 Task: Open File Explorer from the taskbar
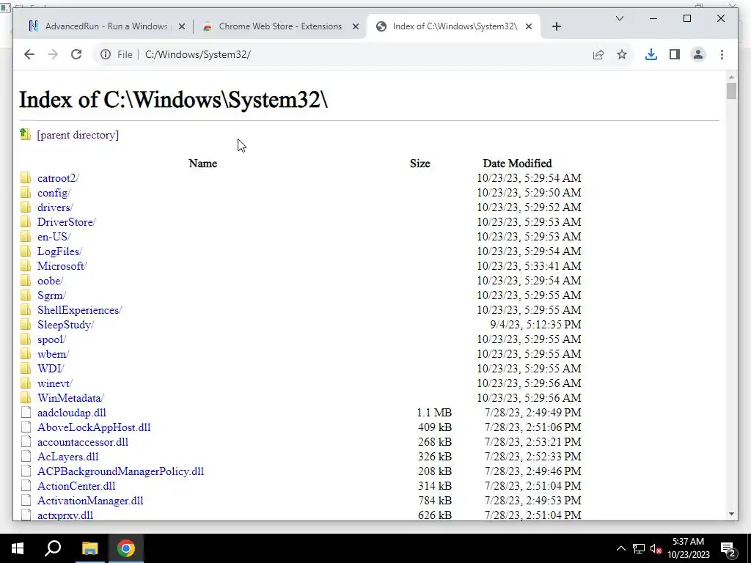pyautogui.click(x=89, y=548)
